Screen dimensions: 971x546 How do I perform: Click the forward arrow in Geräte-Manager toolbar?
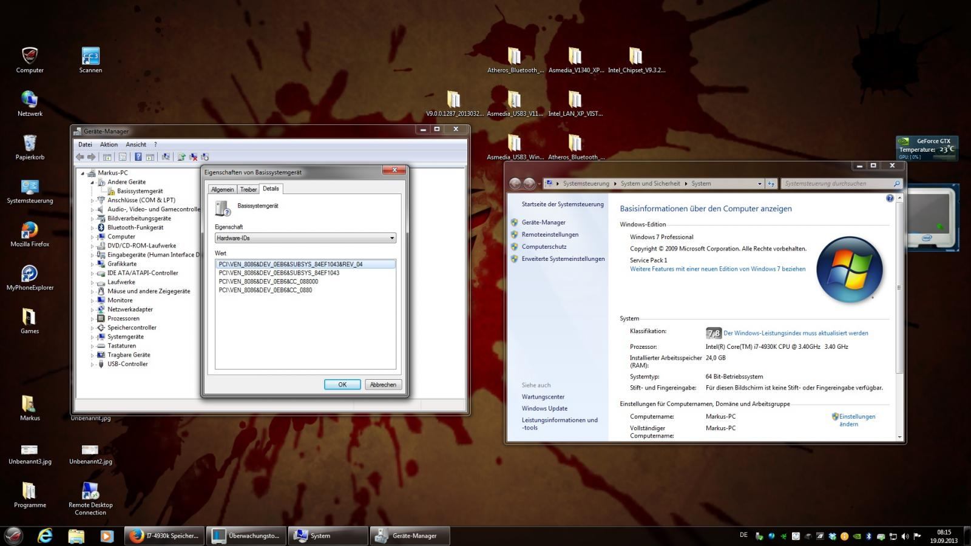(91, 157)
